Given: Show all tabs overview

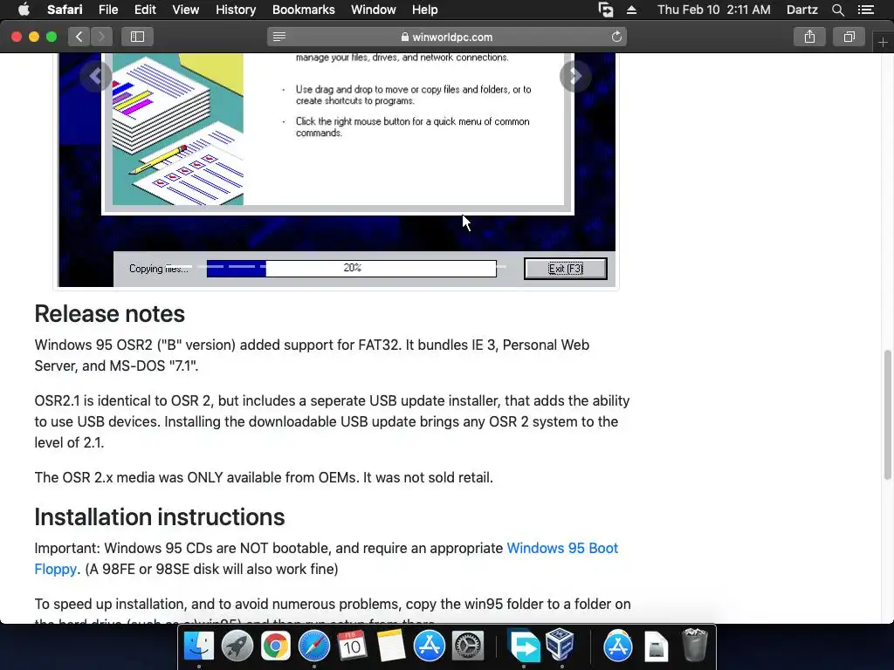Looking at the screenshot, I should [x=849, y=37].
